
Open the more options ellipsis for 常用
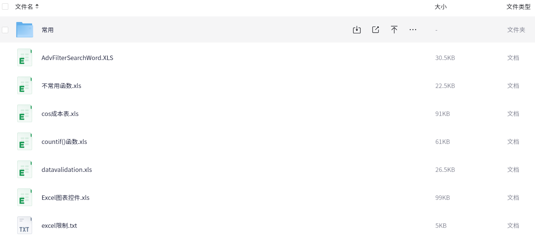pos(413,30)
